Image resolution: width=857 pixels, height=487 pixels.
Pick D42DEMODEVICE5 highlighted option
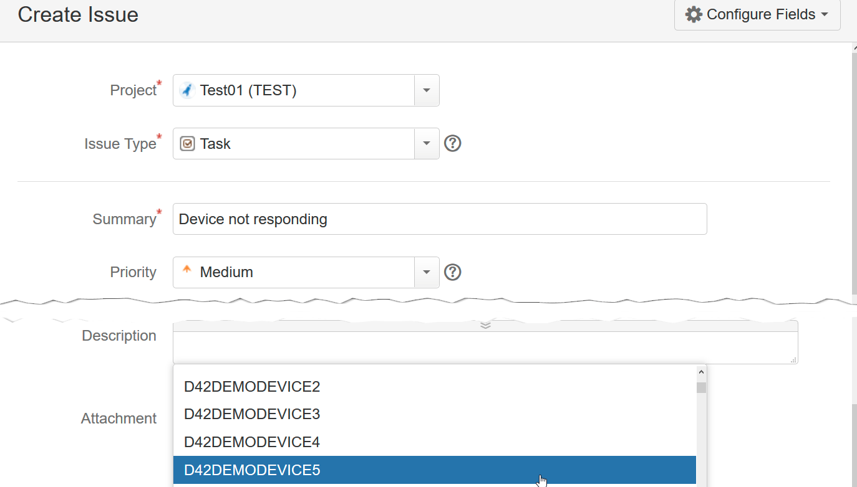point(435,470)
